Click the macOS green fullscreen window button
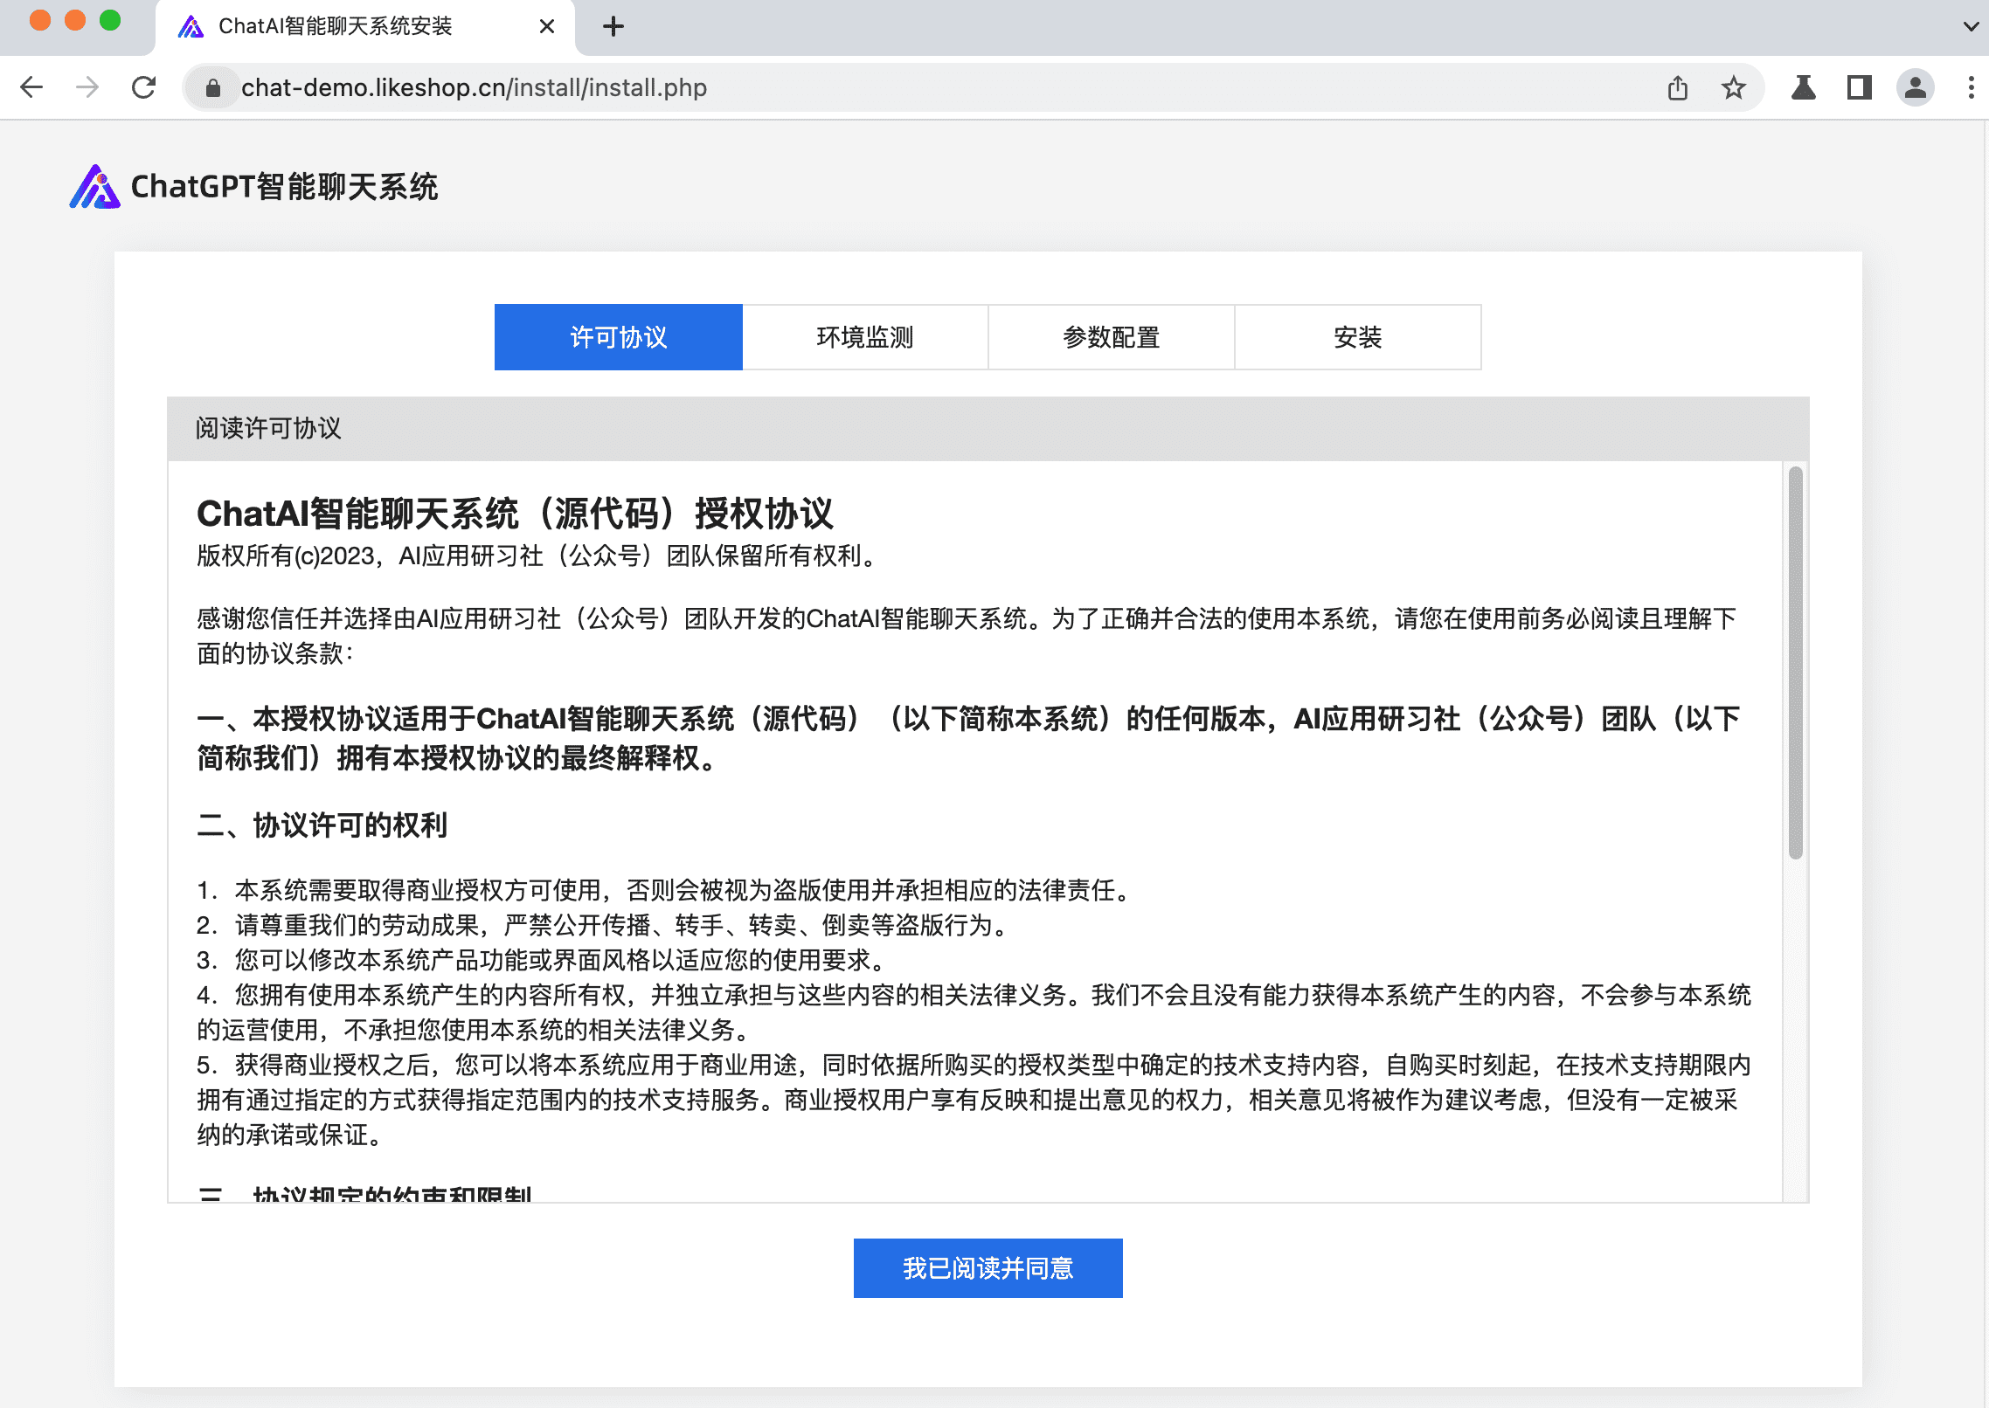1989x1408 pixels. point(110,20)
